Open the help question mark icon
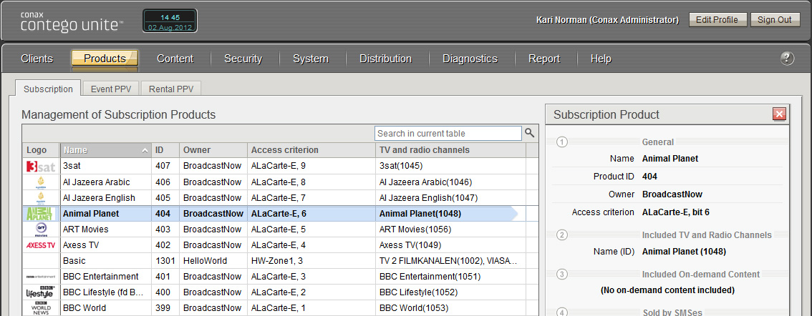The image size is (812, 316). pyautogui.click(x=787, y=59)
